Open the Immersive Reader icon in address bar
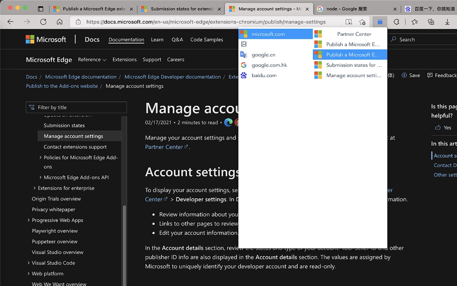This screenshot has height=286, width=457. click(349, 22)
